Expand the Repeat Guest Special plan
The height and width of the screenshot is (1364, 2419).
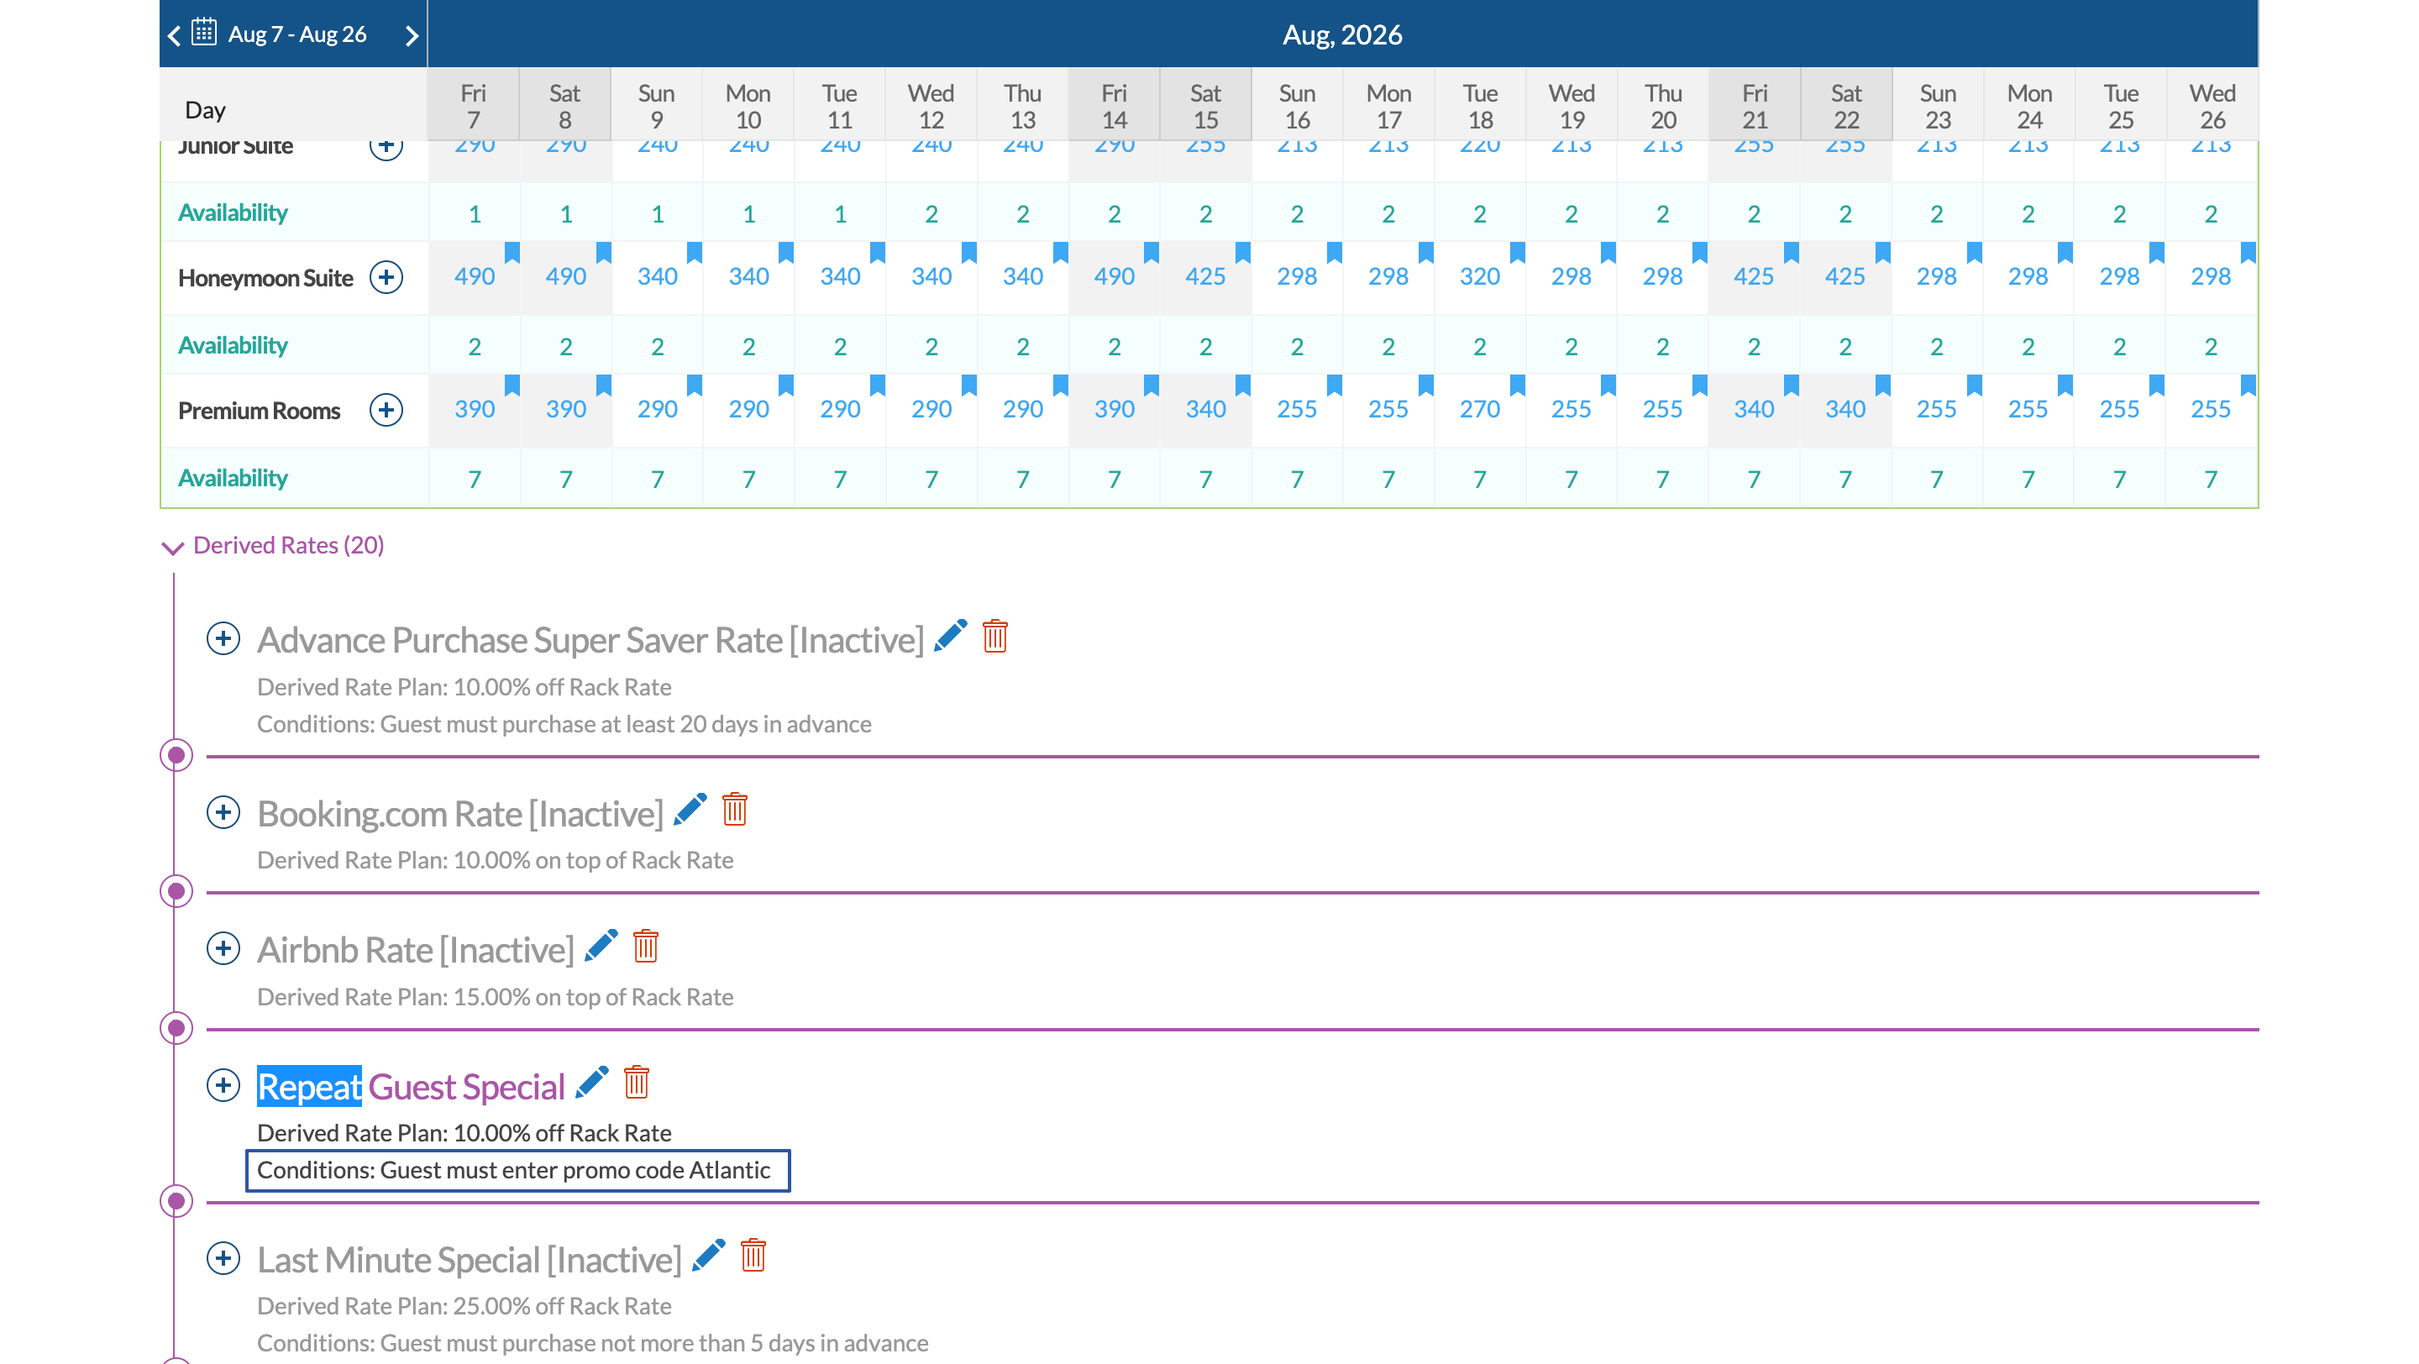click(x=223, y=1085)
